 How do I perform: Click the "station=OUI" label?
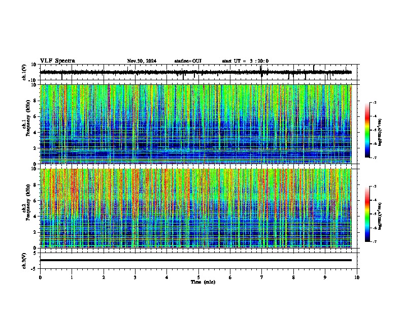pos(188,61)
